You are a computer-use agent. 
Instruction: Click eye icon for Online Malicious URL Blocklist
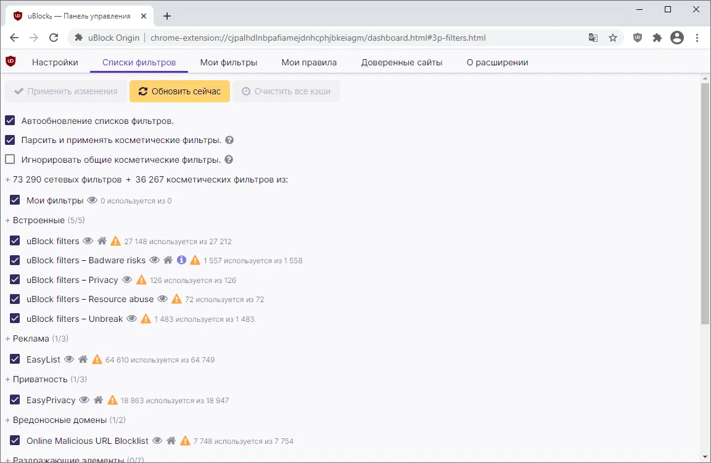tap(157, 440)
